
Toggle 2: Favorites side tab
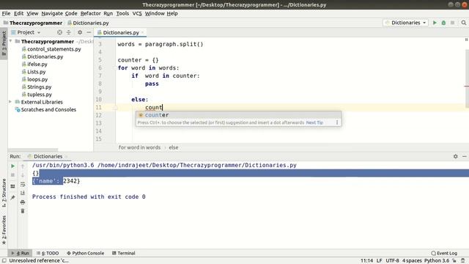[x=4, y=230]
